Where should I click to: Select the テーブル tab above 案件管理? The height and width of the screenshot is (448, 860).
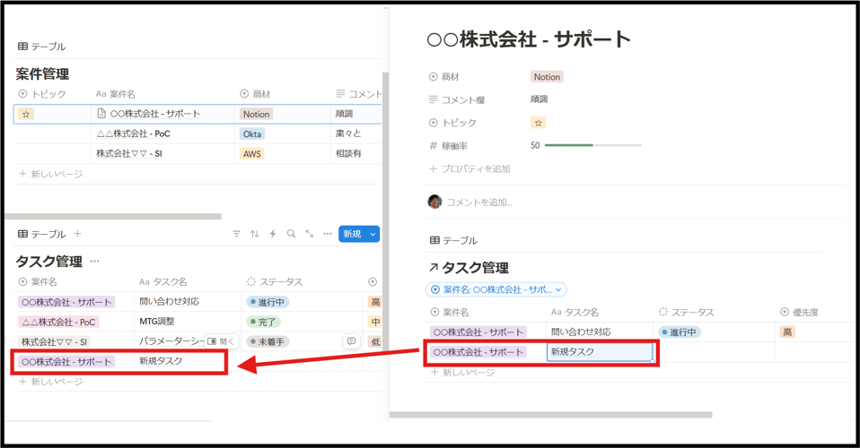[x=41, y=47]
